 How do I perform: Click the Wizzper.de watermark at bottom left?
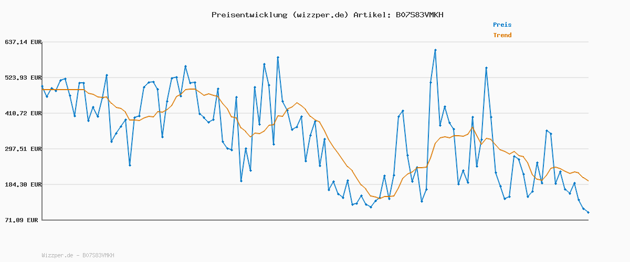[78, 255]
